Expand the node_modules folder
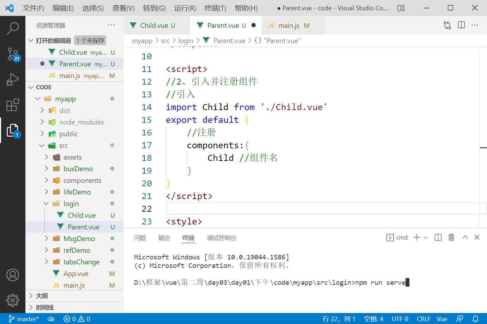This screenshot has width=487, height=324. 42,122
